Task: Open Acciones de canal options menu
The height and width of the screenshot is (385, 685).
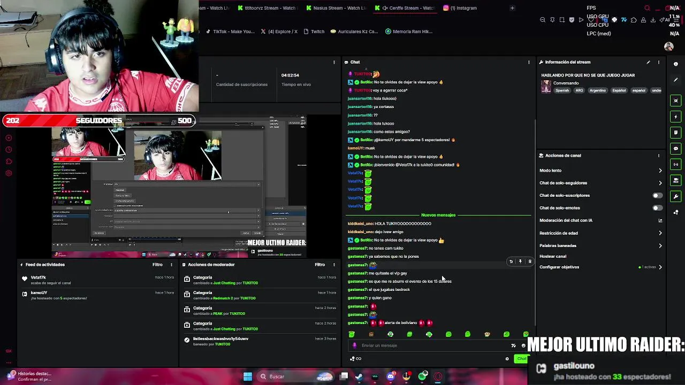Action: pyautogui.click(x=659, y=156)
